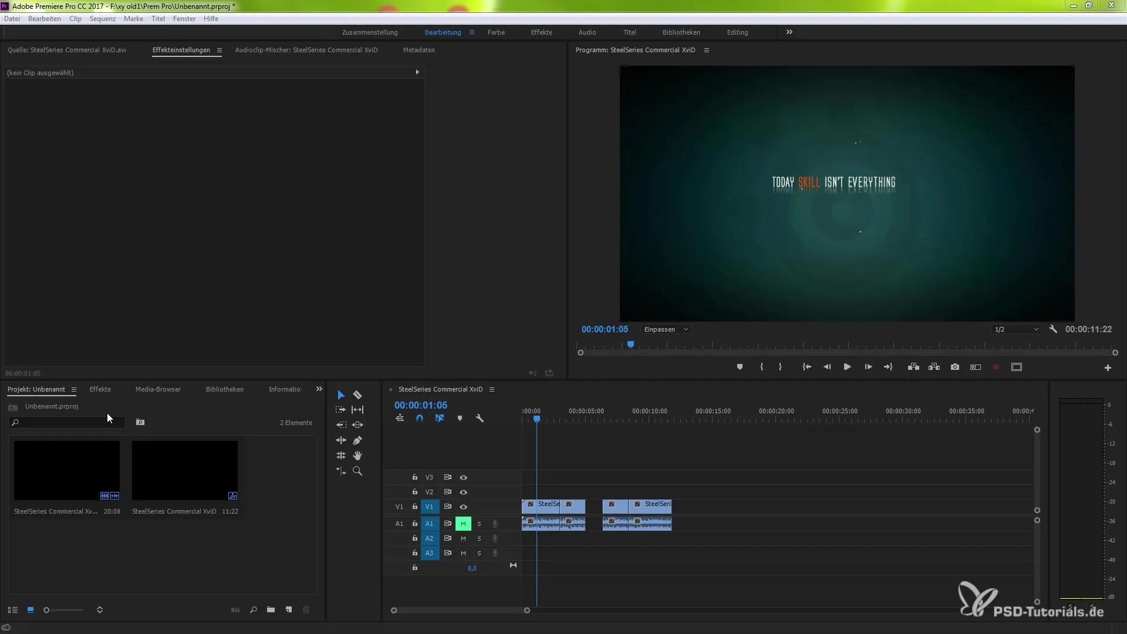Mark In point in program monitor
The width and height of the screenshot is (1127, 634).
(761, 367)
